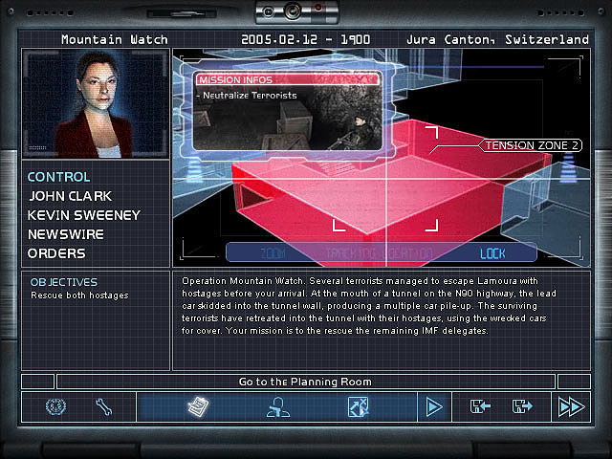Open the planning map icon
Image resolution: width=612 pixels, height=459 pixels.
359,406
